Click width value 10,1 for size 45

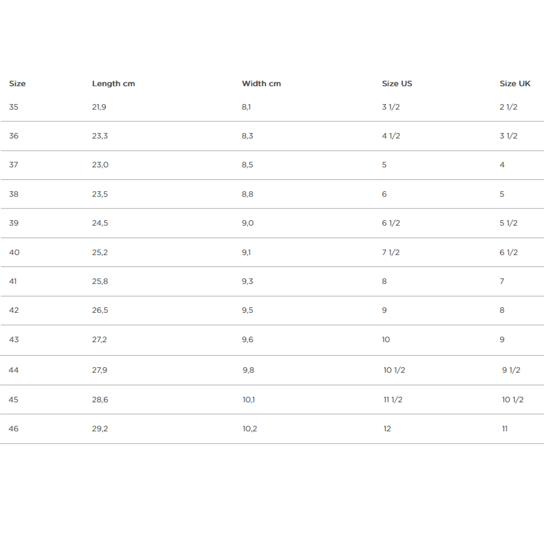pos(249,399)
